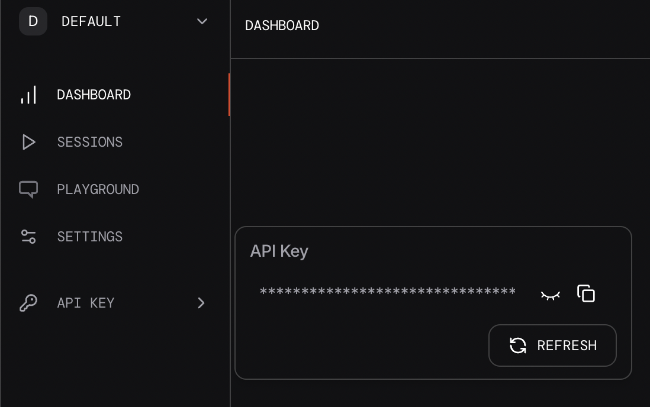The image size is (650, 407).
Task: Copy the API key using the copy icon
Action: 585,293
